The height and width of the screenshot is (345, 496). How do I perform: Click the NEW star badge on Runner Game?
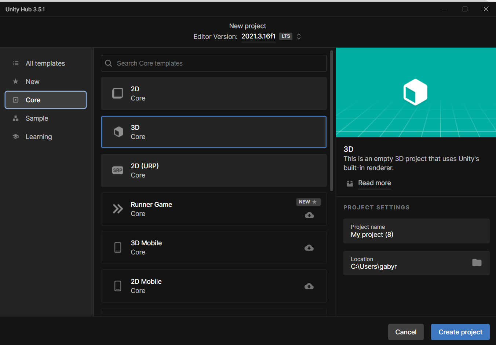309,202
